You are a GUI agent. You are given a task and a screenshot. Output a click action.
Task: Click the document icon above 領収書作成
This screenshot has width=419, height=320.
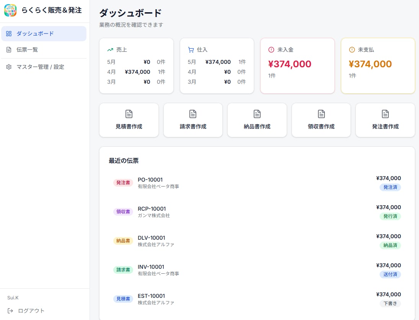point(321,114)
